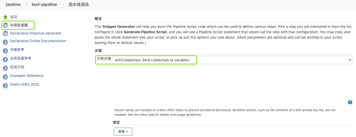The height and width of the screenshot is (137, 356).
Task: Open the 步骤参考 sidebar link
Action: (x=17, y=50)
